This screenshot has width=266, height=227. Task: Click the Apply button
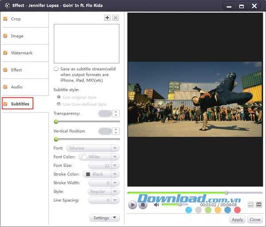tap(237, 219)
